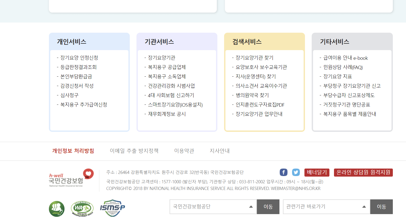The width and height of the screenshot is (406, 220).
Task: Open the Twitter icon
Action: click(x=296, y=172)
